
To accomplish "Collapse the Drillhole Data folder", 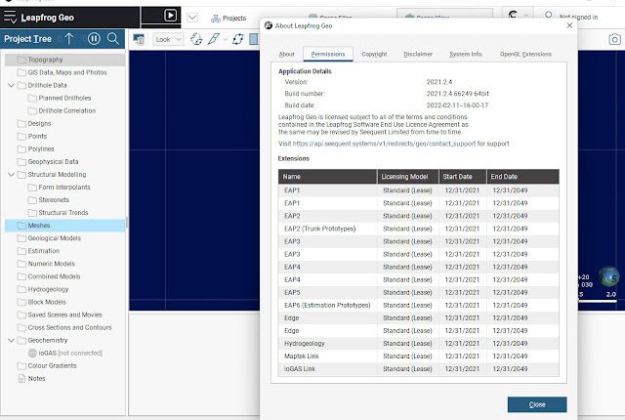I will click(11, 85).
